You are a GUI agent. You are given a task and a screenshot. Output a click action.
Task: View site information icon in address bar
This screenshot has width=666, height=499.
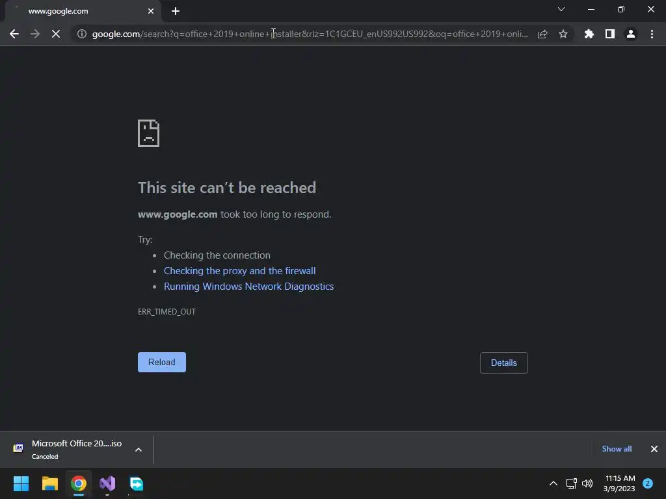point(82,34)
